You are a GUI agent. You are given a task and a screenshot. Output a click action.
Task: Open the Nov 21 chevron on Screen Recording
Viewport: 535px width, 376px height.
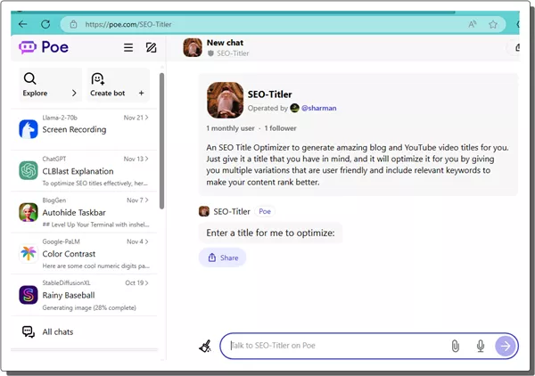pos(147,118)
